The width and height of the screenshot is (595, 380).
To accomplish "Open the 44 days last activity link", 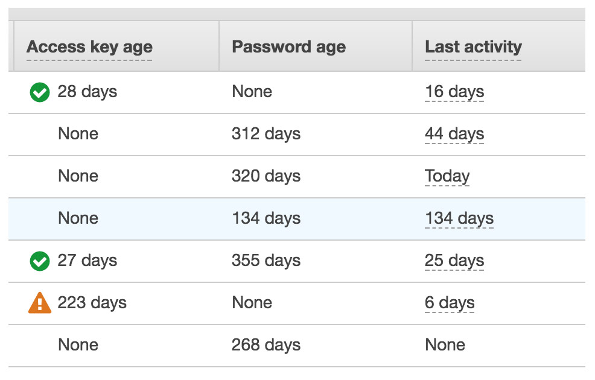I will [454, 134].
